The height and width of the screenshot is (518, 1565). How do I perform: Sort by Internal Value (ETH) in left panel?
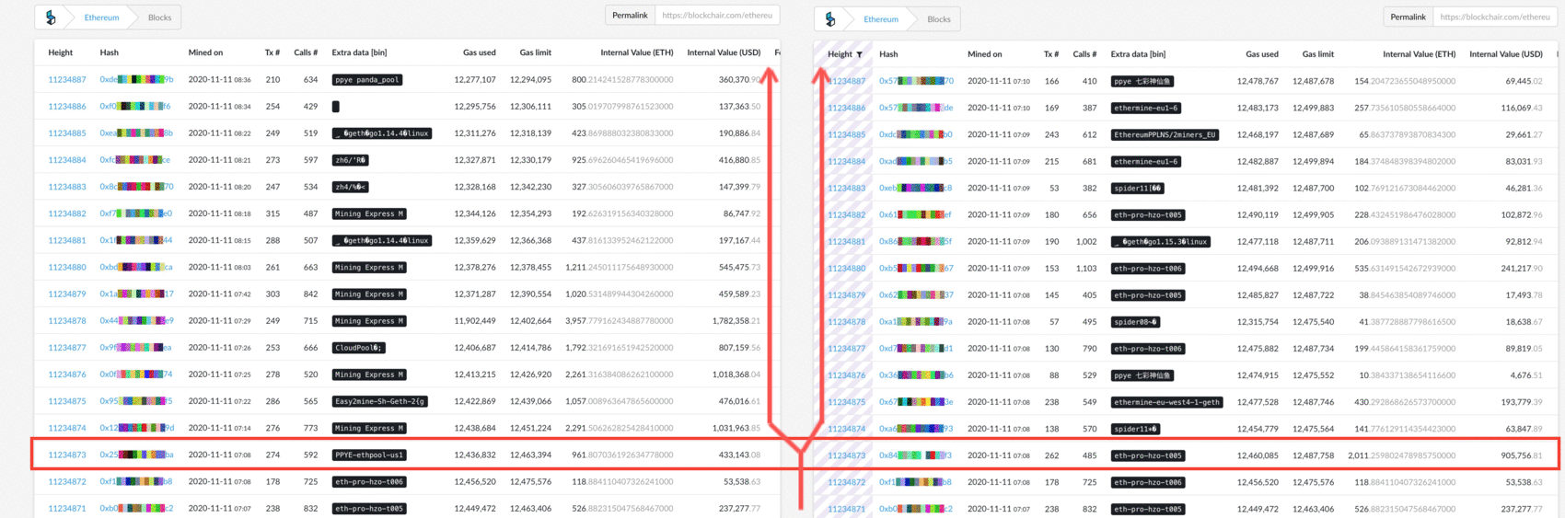637,52
